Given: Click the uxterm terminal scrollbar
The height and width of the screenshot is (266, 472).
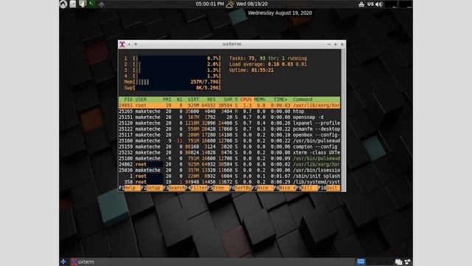Looking at the screenshot, I should click(x=343, y=120).
